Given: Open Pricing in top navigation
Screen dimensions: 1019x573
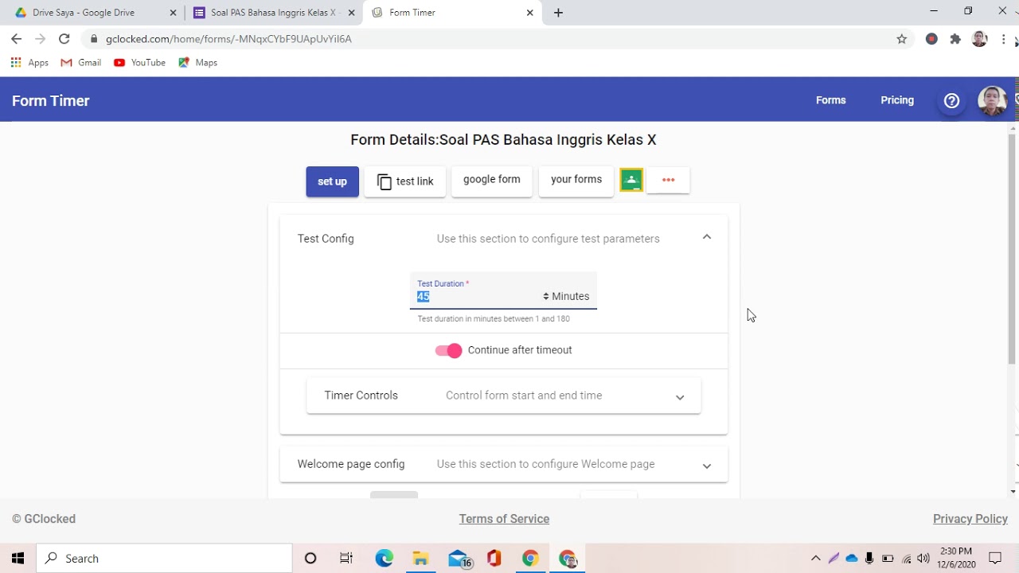Looking at the screenshot, I should point(897,100).
